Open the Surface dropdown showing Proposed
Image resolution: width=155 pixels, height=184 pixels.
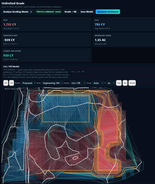28,83
